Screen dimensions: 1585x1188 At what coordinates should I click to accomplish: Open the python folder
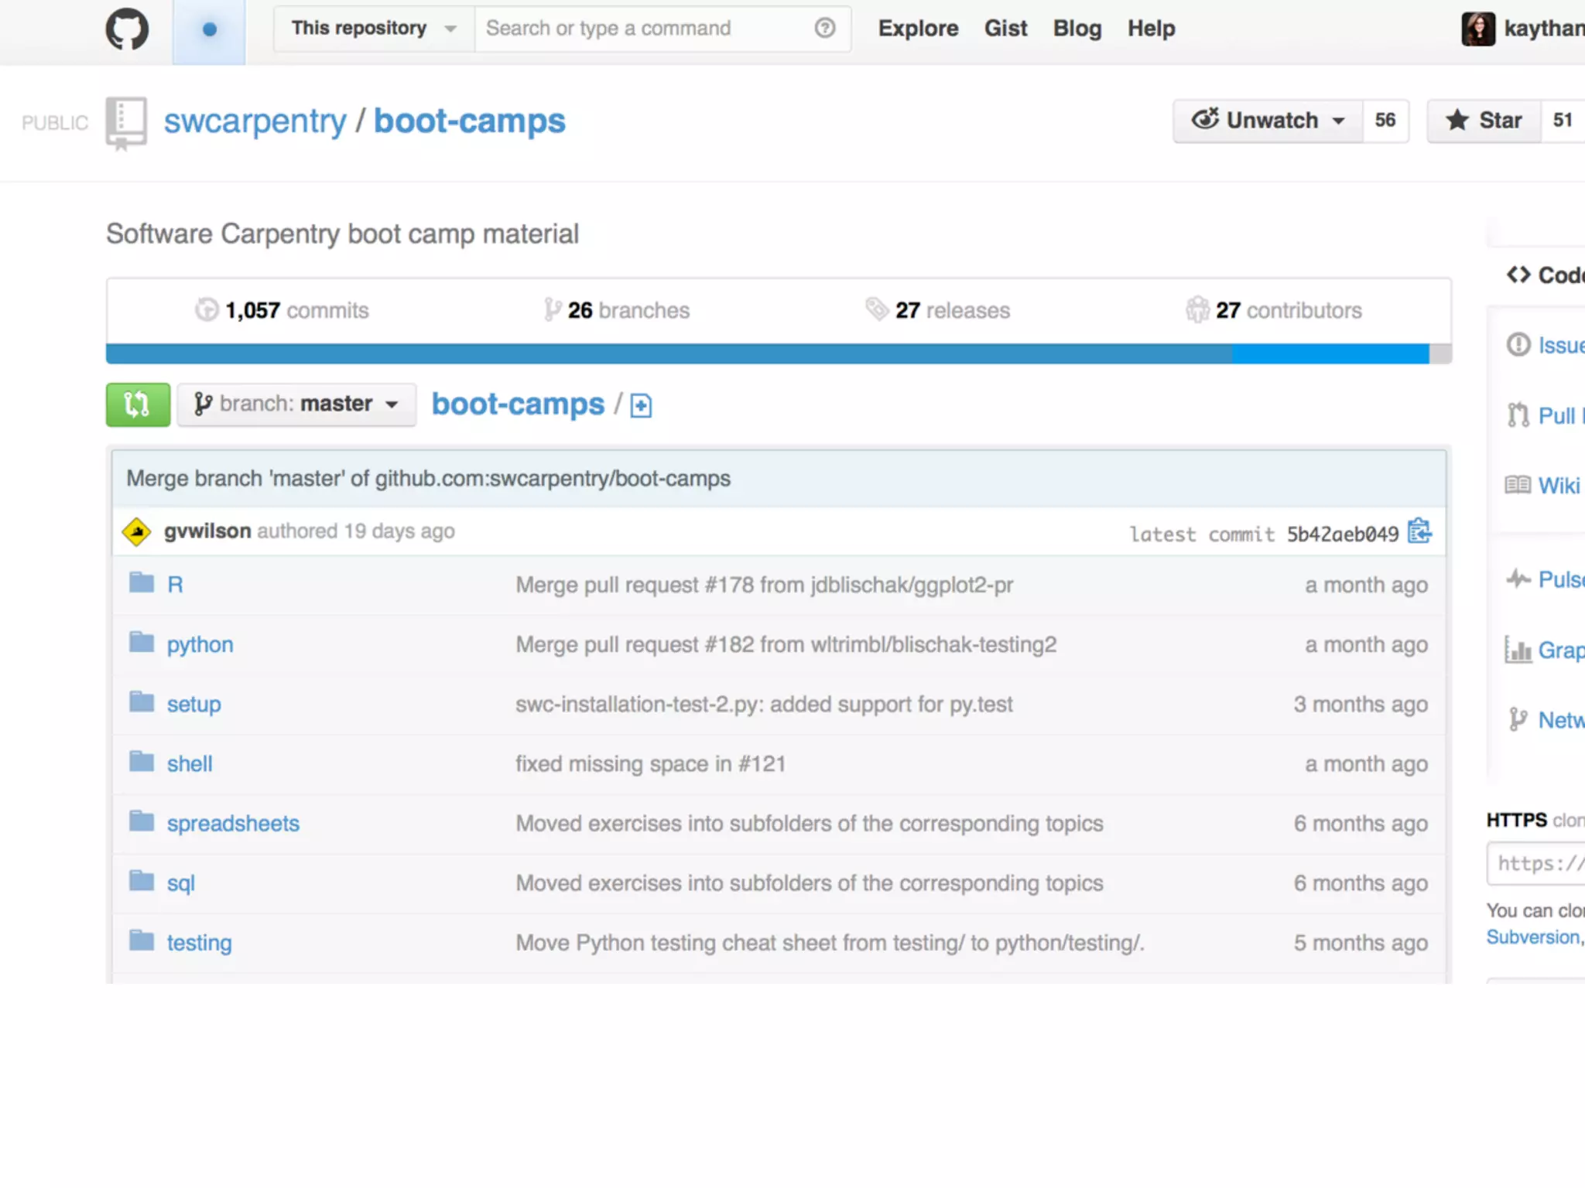[x=200, y=644]
